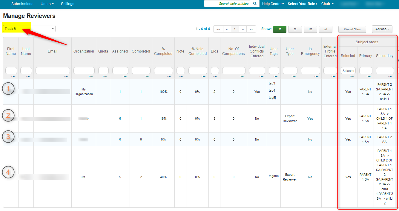
Task: Click the Secondary subject area filter box
Action: (385, 71)
